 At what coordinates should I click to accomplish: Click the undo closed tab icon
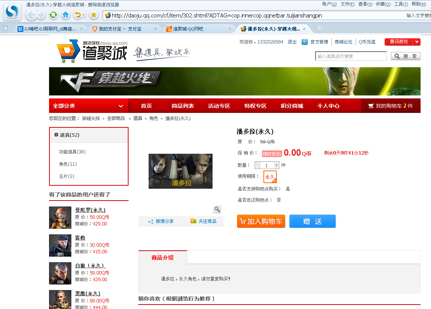(x=78, y=15)
